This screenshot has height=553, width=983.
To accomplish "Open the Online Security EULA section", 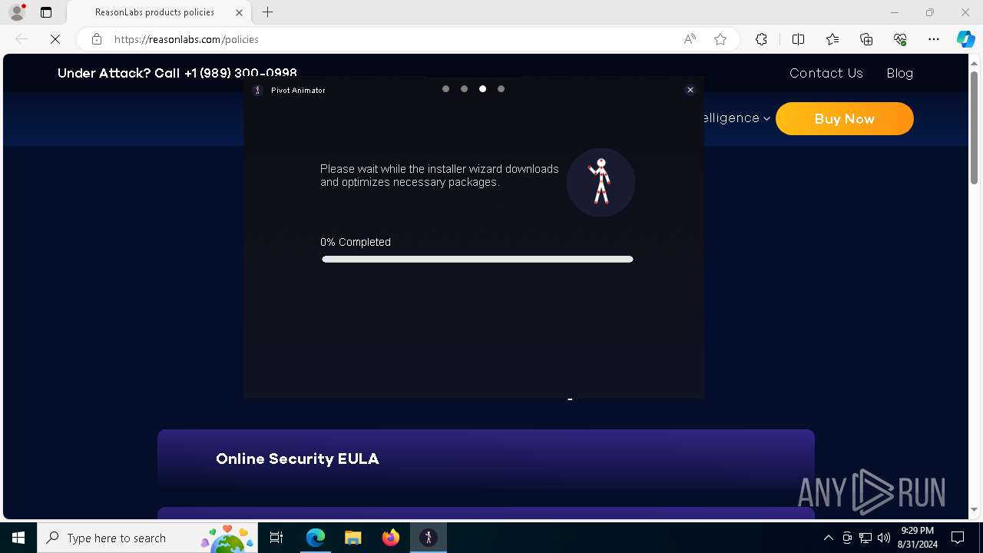I will pyautogui.click(x=485, y=459).
